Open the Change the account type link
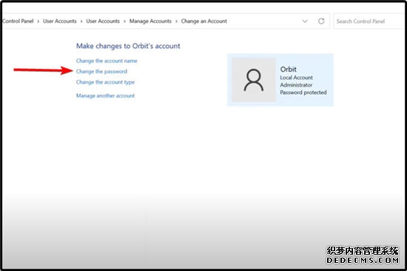The height and width of the screenshot is (271, 407). (105, 82)
